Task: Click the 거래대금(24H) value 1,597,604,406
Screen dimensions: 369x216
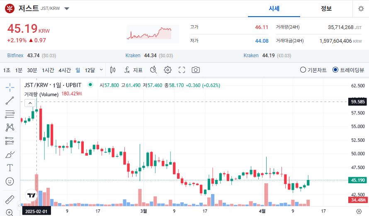Action: point(335,41)
